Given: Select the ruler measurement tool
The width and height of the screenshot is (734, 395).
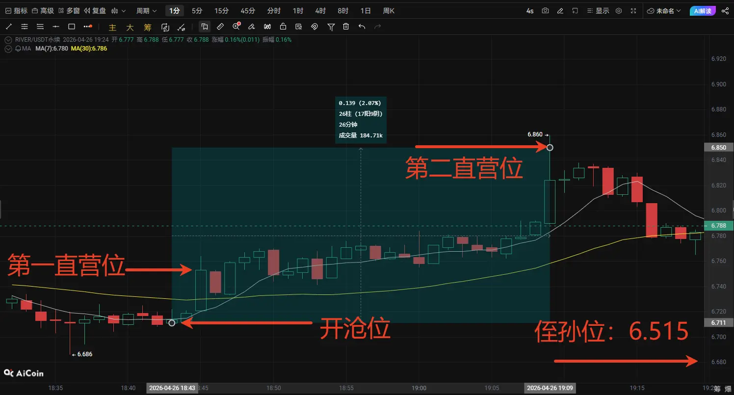Looking at the screenshot, I should coord(220,26).
